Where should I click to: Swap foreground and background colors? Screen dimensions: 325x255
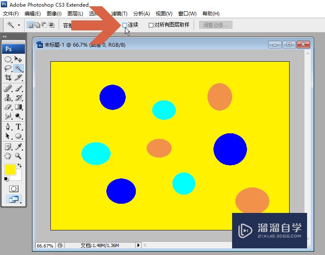20,165
